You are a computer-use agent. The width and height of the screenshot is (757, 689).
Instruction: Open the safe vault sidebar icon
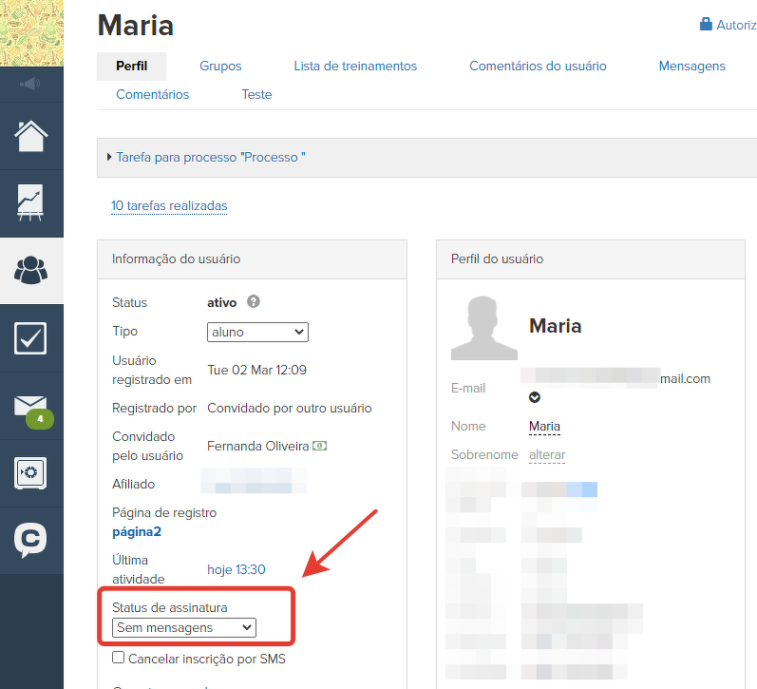31,472
